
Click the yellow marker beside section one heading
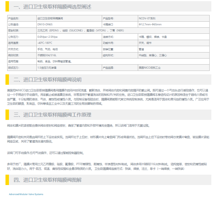click(x=7, y=7)
